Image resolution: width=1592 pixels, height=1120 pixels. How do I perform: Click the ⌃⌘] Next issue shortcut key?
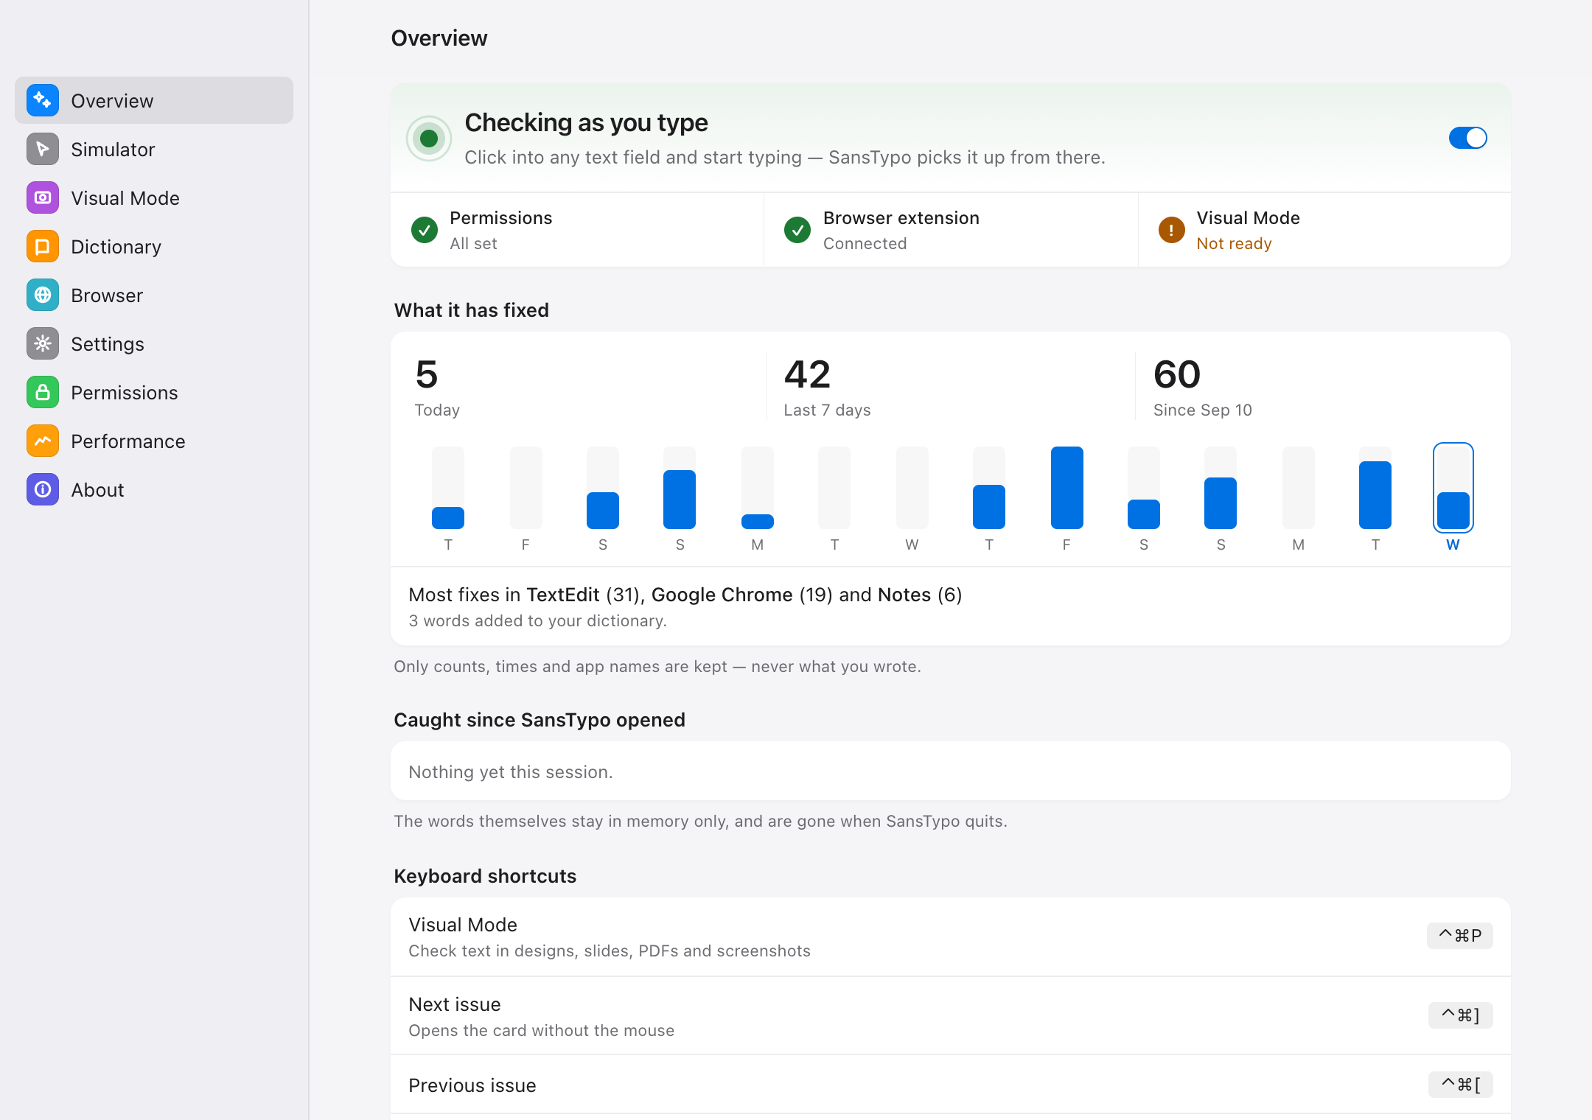1460,1015
